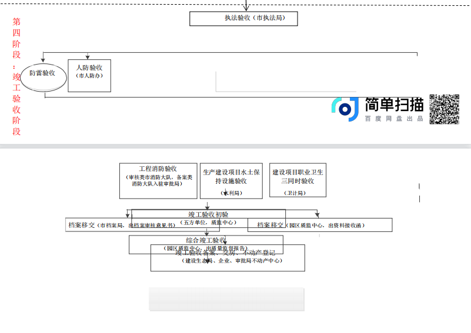Select the 建设项目职业卫生三同时验收 box
The width and height of the screenshot is (471, 333).
pyautogui.click(x=298, y=181)
